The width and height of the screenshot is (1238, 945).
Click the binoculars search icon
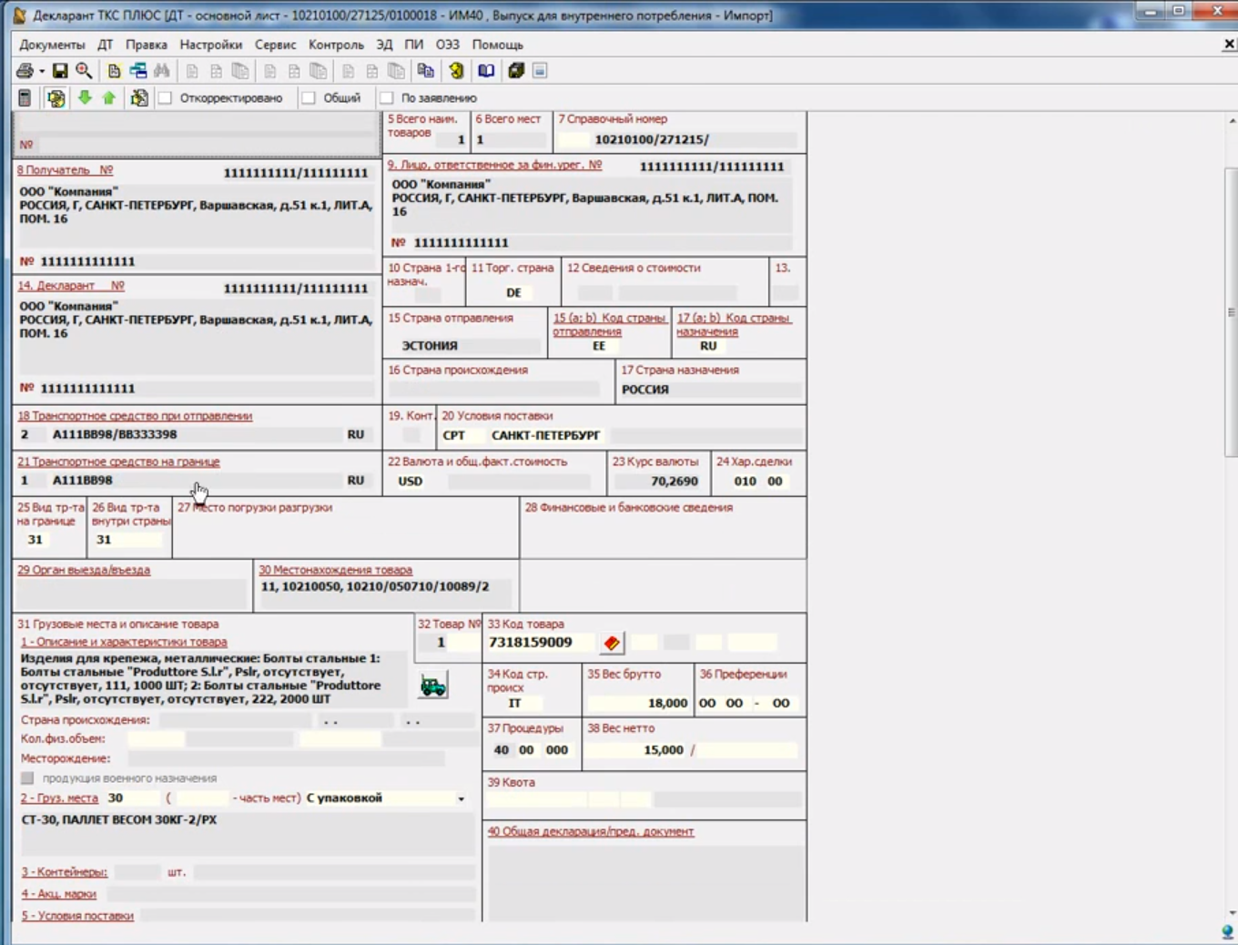click(x=162, y=71)
